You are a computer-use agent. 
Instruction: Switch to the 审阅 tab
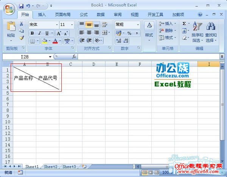[x=118, y=15]
